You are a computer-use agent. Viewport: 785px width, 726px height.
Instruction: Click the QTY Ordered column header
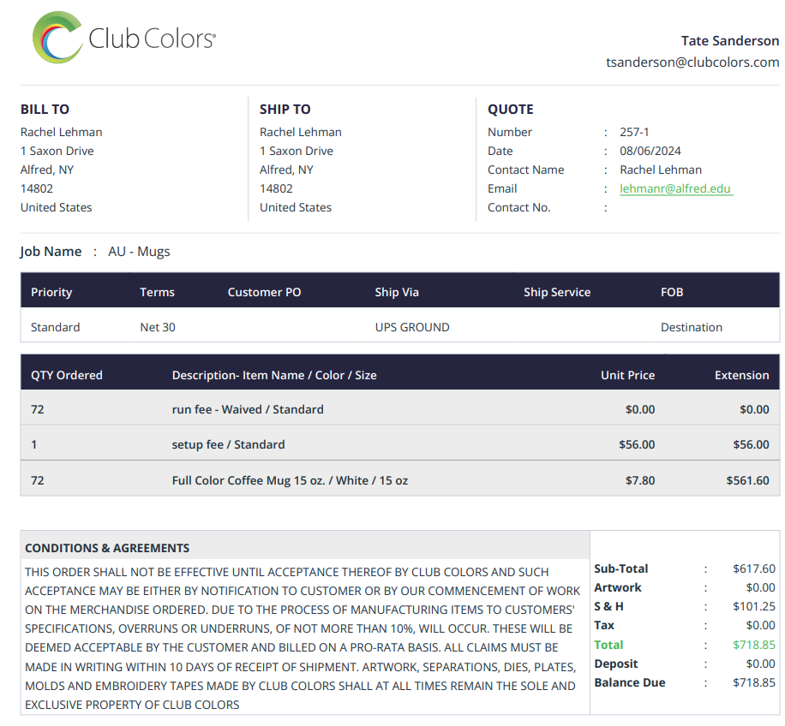pyautogui.click(x=67, y=375)
